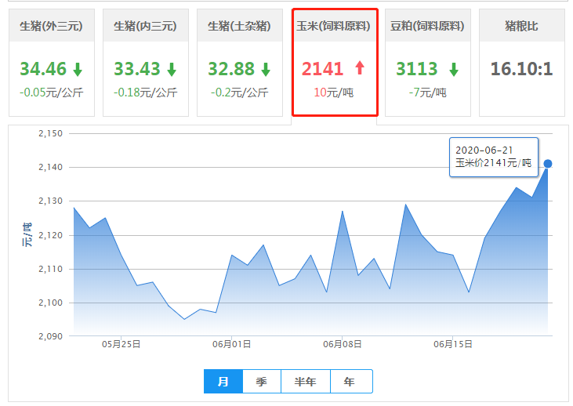Click the 2020-06-21 data point dot
The width and height of the screenshot is (573, 406).
548,164
